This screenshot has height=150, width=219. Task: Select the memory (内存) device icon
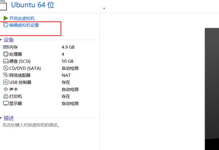(6, 47)
